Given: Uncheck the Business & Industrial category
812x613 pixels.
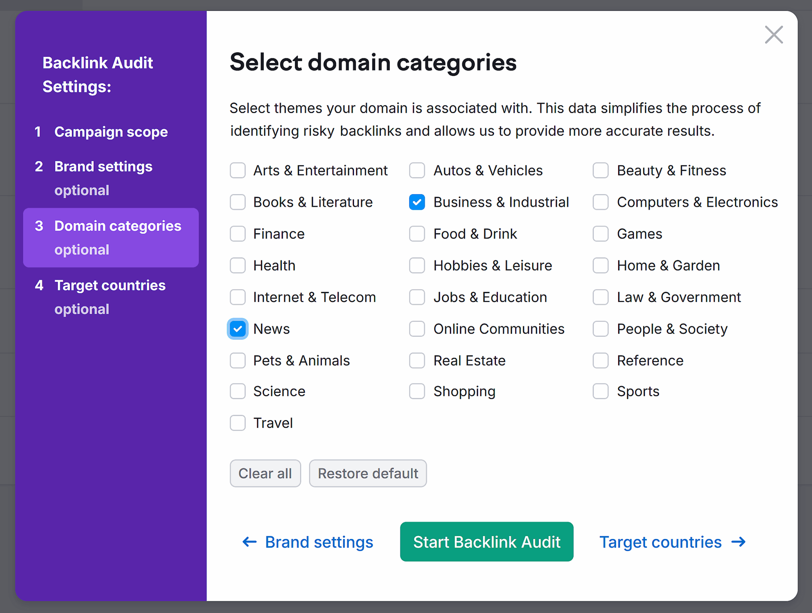Looking at the screenshot, I should tap(417, 202).
